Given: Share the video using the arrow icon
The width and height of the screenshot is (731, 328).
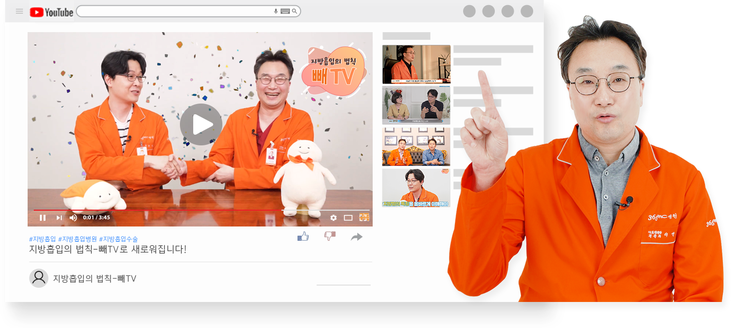Looking at the screenshot, I should 357,237.
